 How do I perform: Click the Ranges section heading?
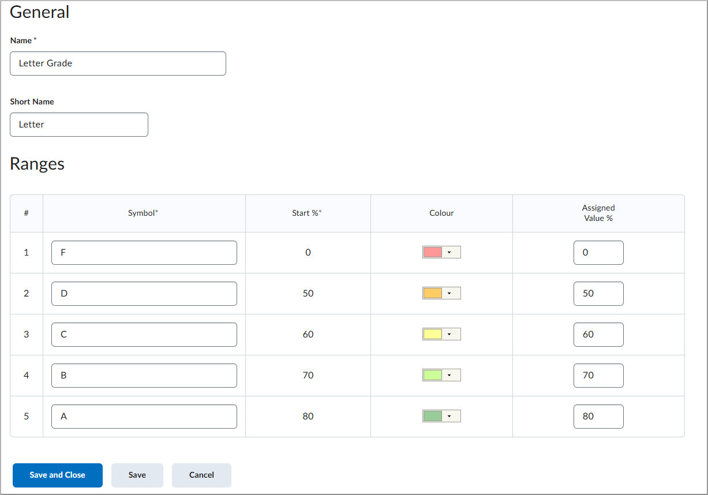[x=37, y=164]
